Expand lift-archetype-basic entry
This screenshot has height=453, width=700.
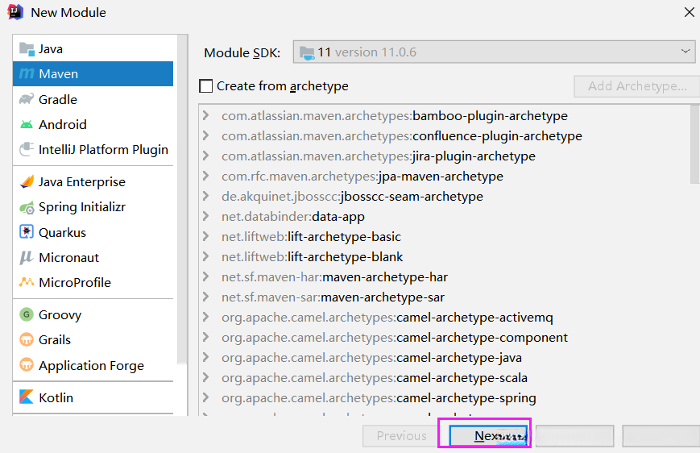coord(205,236)
